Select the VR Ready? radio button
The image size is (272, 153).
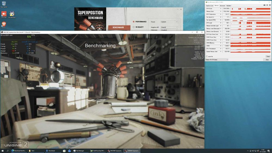pyautogui.click(x=134, y=27)
